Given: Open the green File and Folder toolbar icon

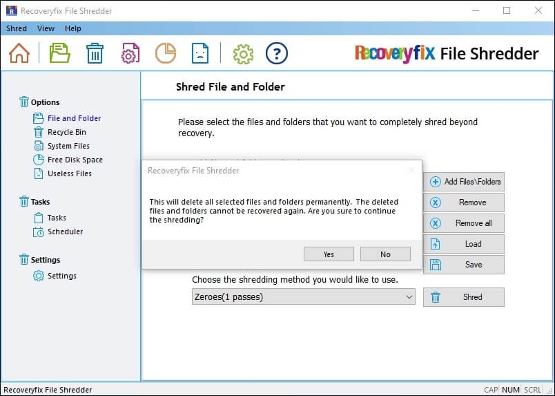Looking at the screenshot, I should (60, 53).
